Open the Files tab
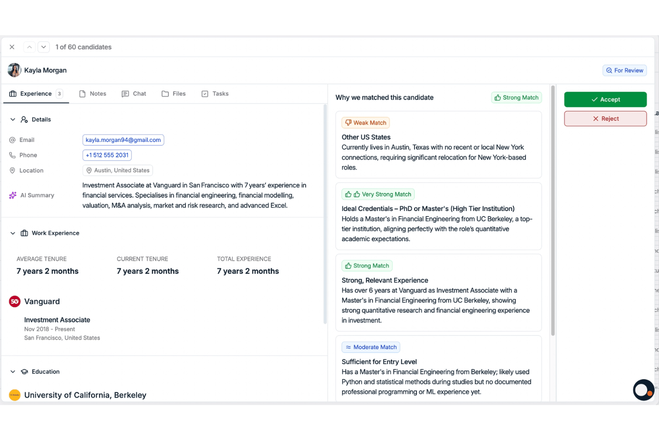Image resolution: width=659 pixels, height=440 pixels. pyautogui.click(x=174, y=94)
